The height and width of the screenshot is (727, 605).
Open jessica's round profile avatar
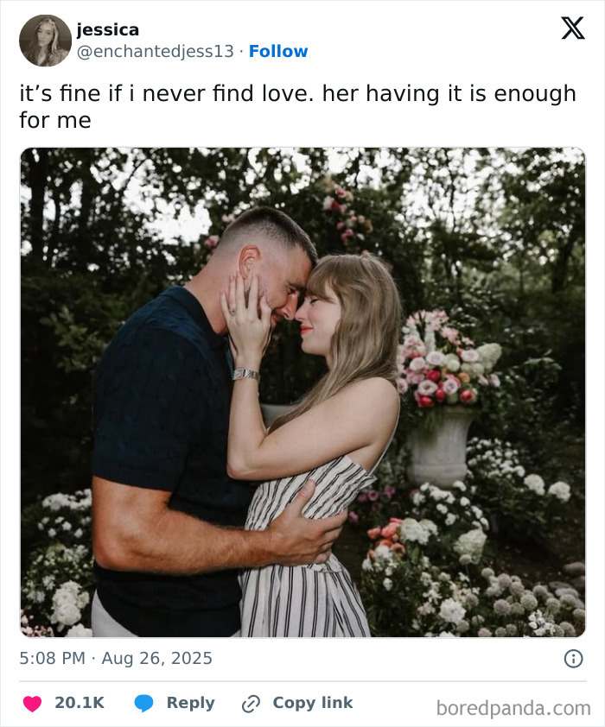45,41
